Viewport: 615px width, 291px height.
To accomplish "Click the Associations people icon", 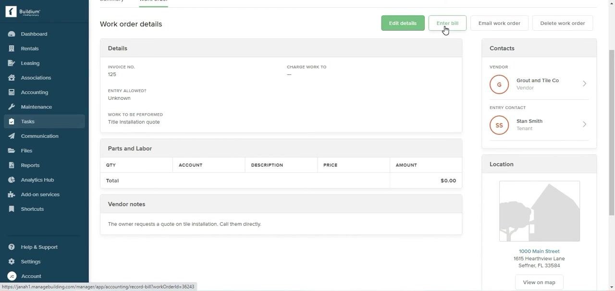I will tap(12, 78).
